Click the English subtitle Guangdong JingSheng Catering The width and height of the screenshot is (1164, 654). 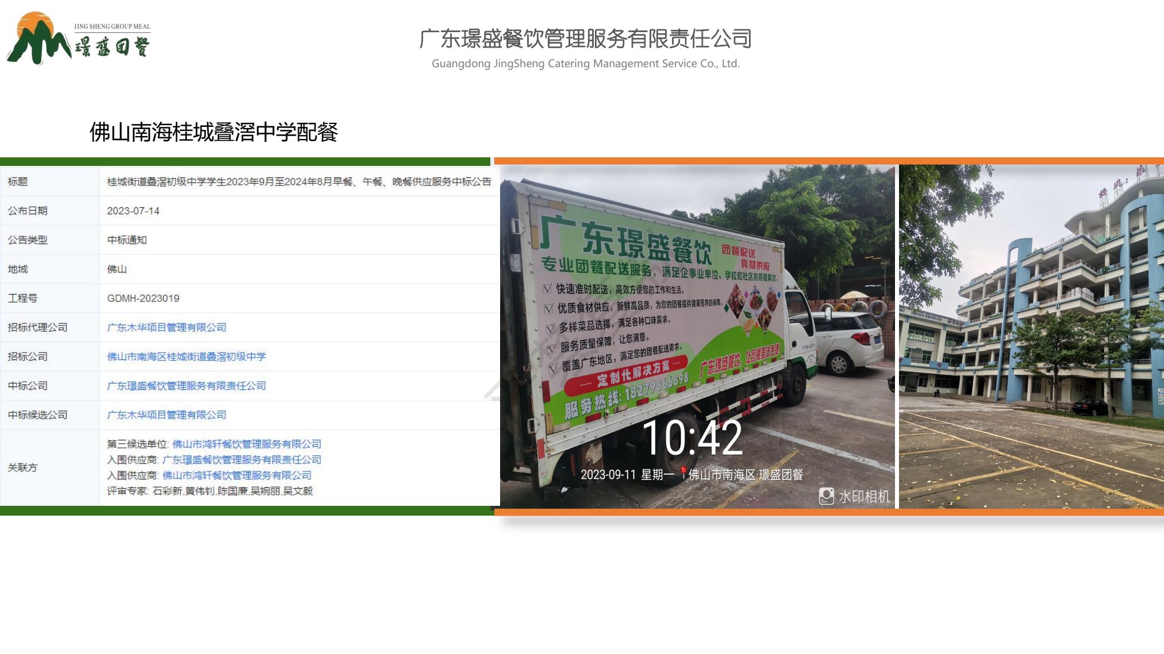pos(586,63)
